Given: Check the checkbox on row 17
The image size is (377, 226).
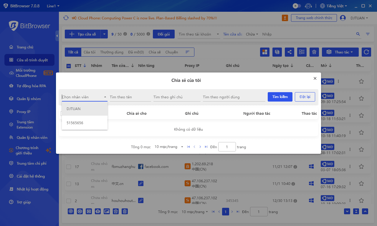Looking at the screenshot, I should (x=69, y=166).
